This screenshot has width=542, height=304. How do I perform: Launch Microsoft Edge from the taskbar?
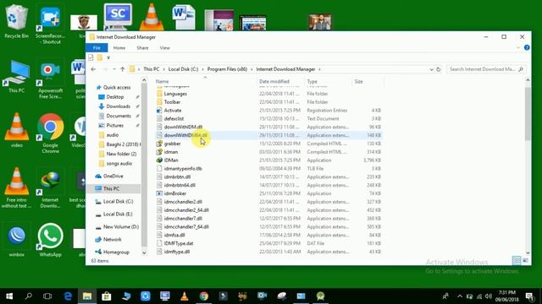pos(68,296)
